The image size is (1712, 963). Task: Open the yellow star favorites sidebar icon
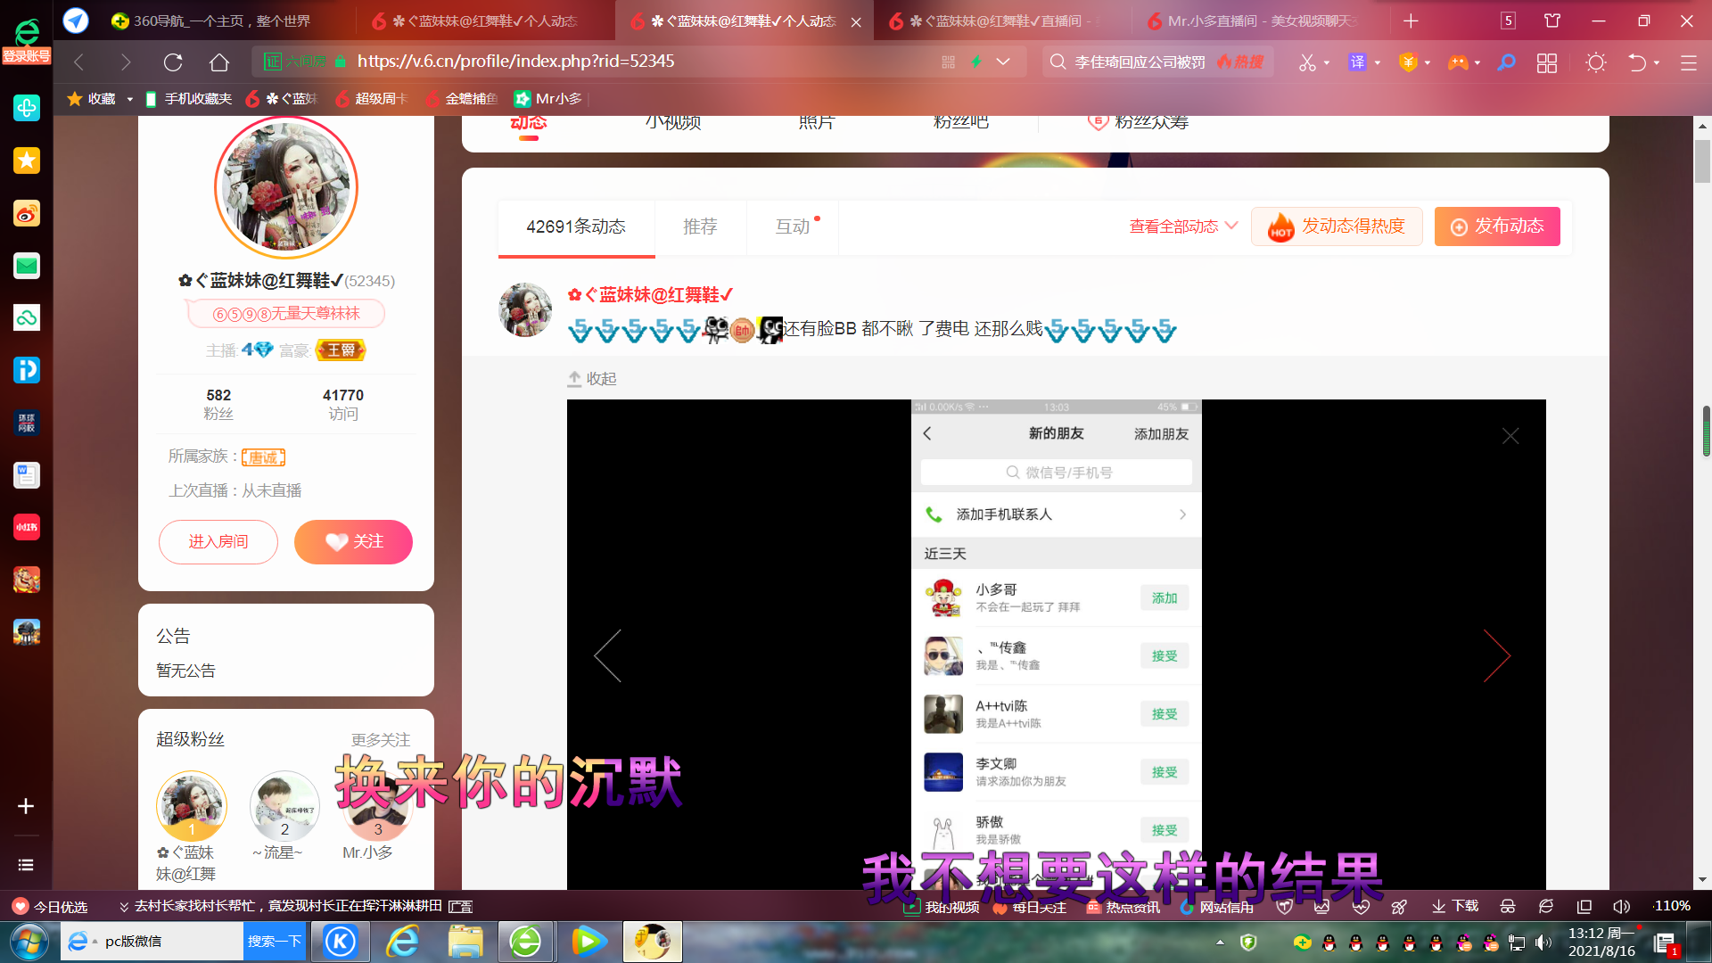pyautogui.click(x=27, y=160)
